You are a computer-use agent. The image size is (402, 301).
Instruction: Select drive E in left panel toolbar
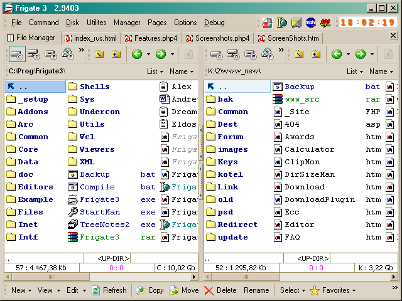pyautogui.click(x=50, y=54)
